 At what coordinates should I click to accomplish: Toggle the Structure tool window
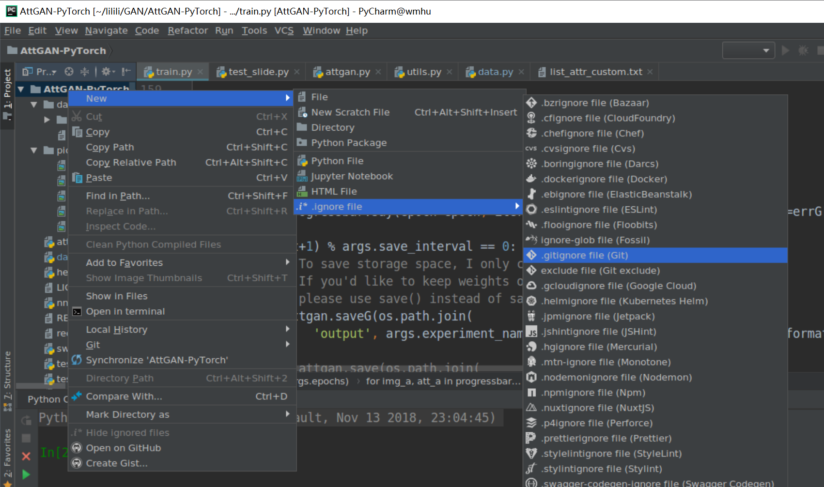tap(7, 381)
